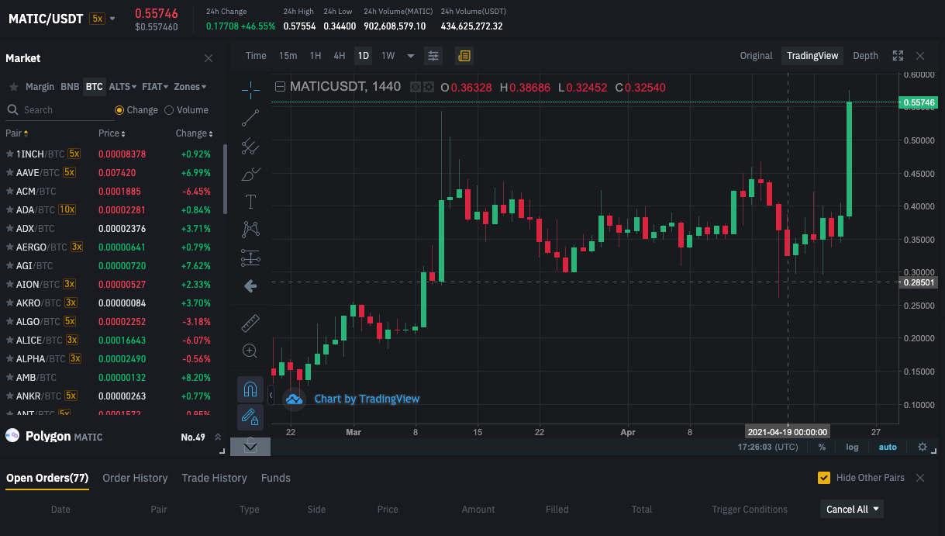Switch to the Trade History tab
The height and width of the screenshot is (536, 945).
pos(214,478)
